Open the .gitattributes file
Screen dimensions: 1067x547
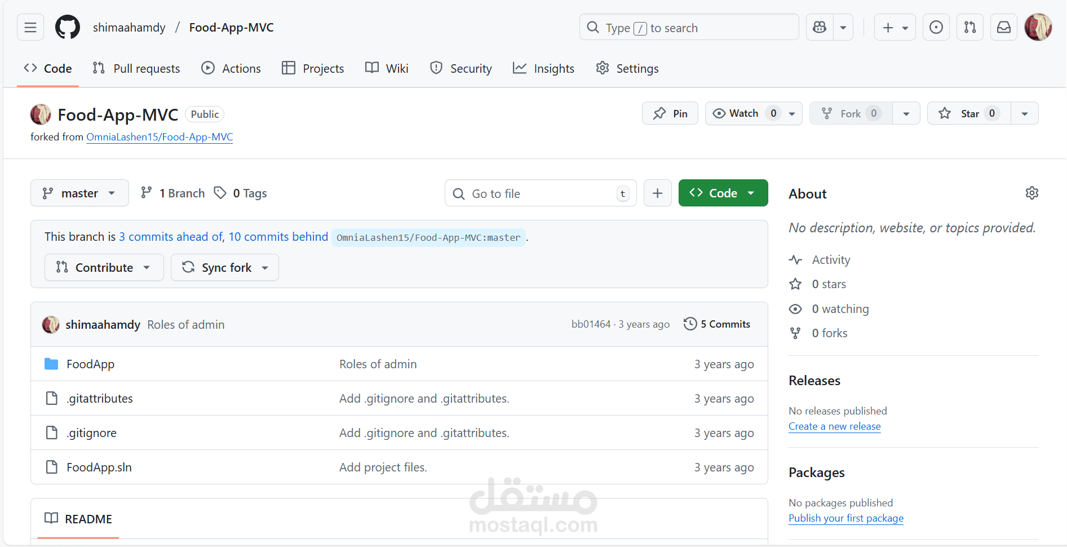pyautogui.click(x=100, y=399)
